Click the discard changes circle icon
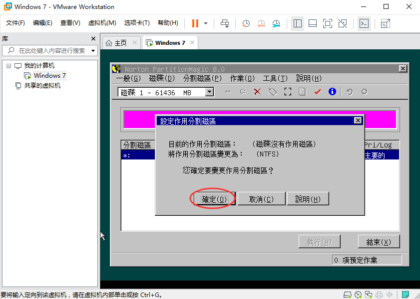 (x=364, y=92)
